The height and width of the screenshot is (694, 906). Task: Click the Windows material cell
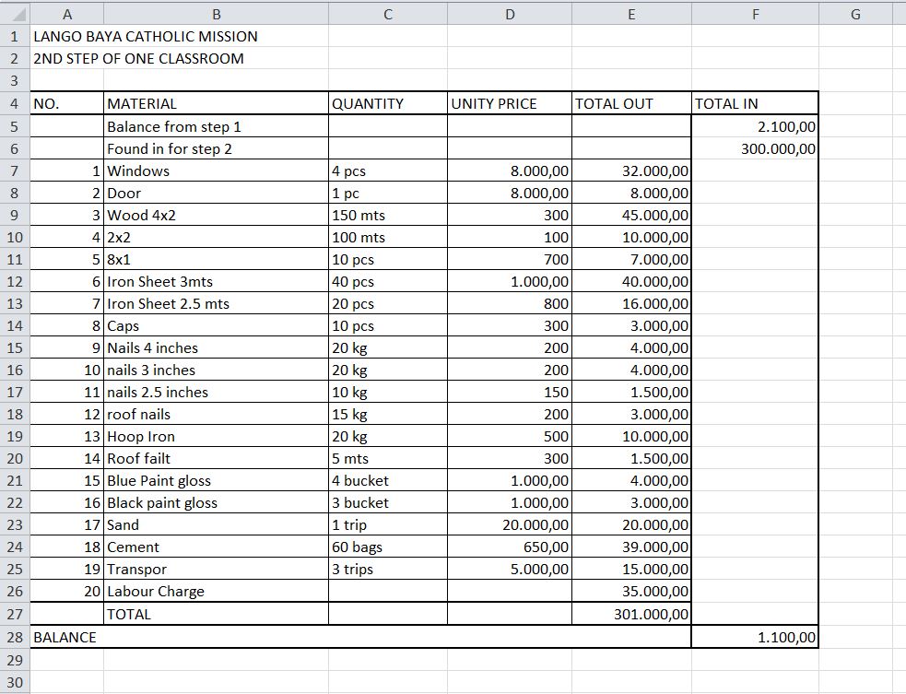point(216,171)
